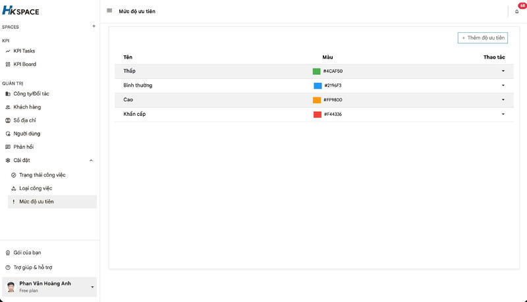Click the Phản hồi feedback icon
The height and width of the screenshot is (302, 527).
pyautogui.click(x=8, y=147)
